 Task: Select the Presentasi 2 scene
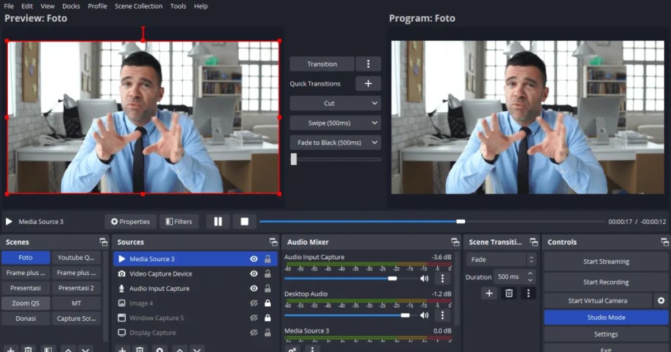(x=76, y=288)
